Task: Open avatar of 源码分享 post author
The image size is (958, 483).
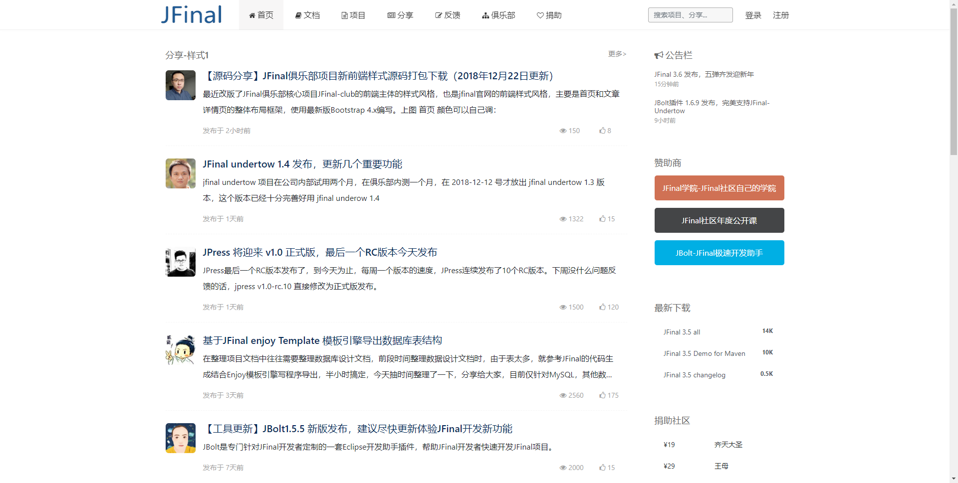Action: (x=181, y=85)
